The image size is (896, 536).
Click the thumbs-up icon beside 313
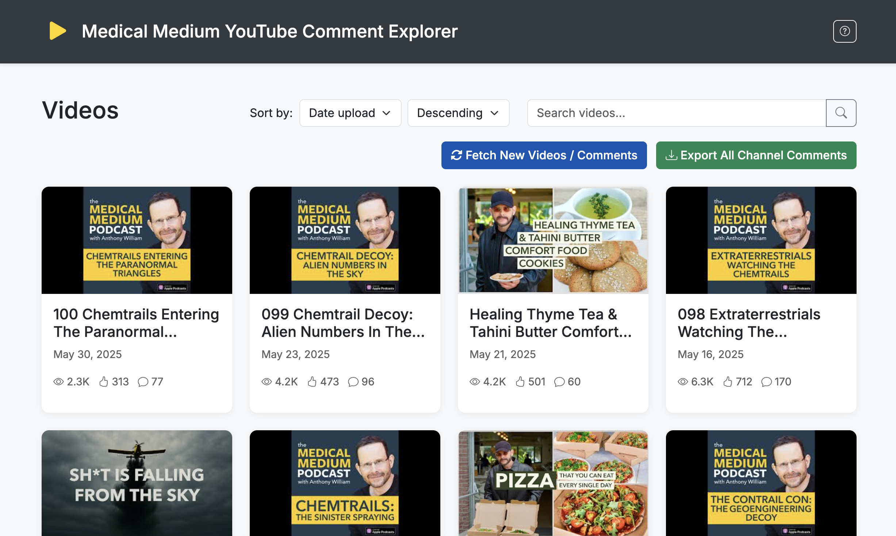(x=104, y=382)
